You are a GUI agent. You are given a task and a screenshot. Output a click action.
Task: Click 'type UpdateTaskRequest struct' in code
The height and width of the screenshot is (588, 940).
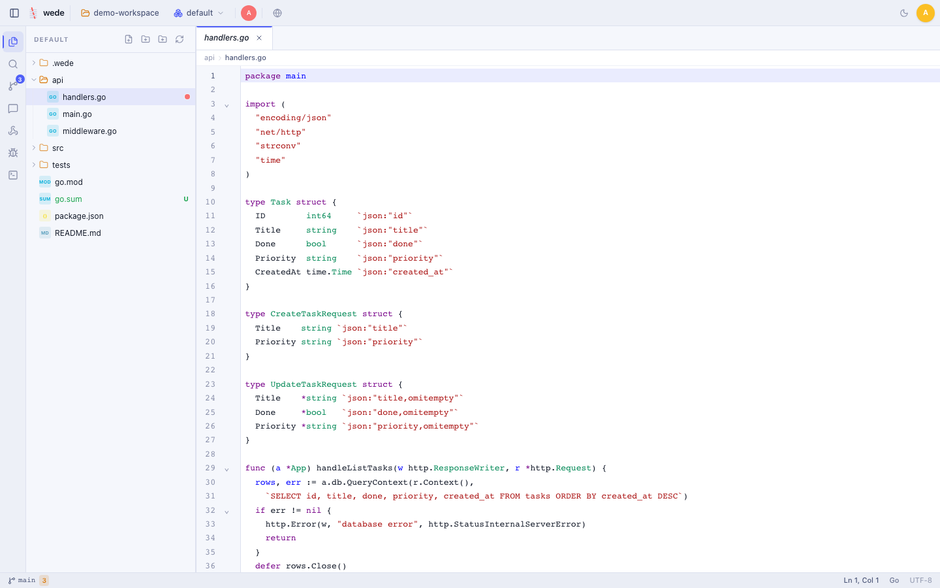(319, 384)
